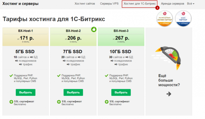The image size is (205, 119).
Task: Click the 10 сайтов и ∞ БД line
Action: (26, 57)
